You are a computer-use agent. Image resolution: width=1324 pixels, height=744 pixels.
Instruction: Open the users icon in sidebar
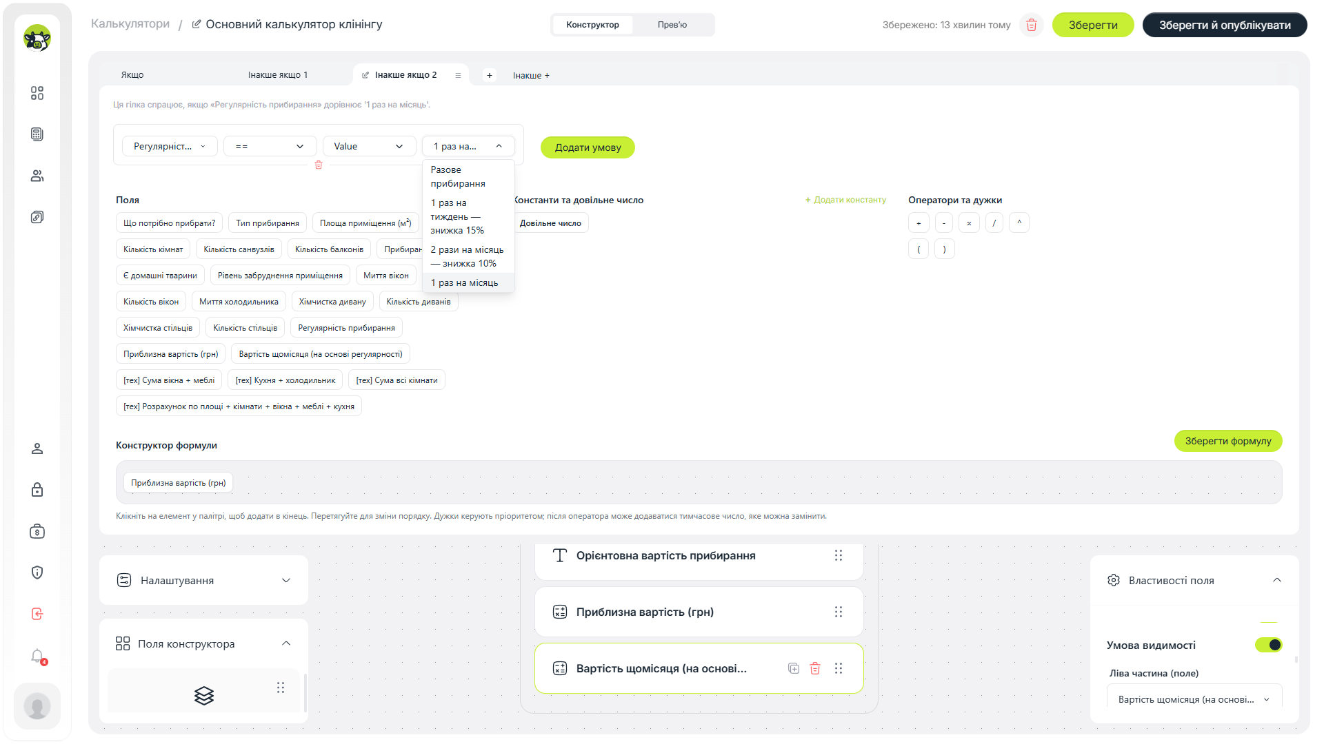(37, 176)
